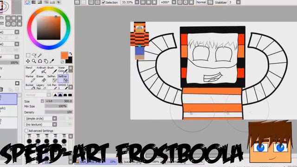Viewport: 297px width, 167px height.
Task: Pick the rectangular selection tool
Action: [x=28, y=55]
